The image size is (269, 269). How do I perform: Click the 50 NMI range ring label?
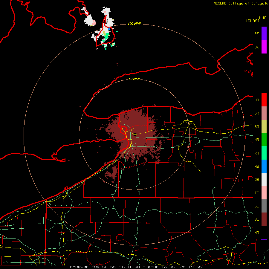134,79
